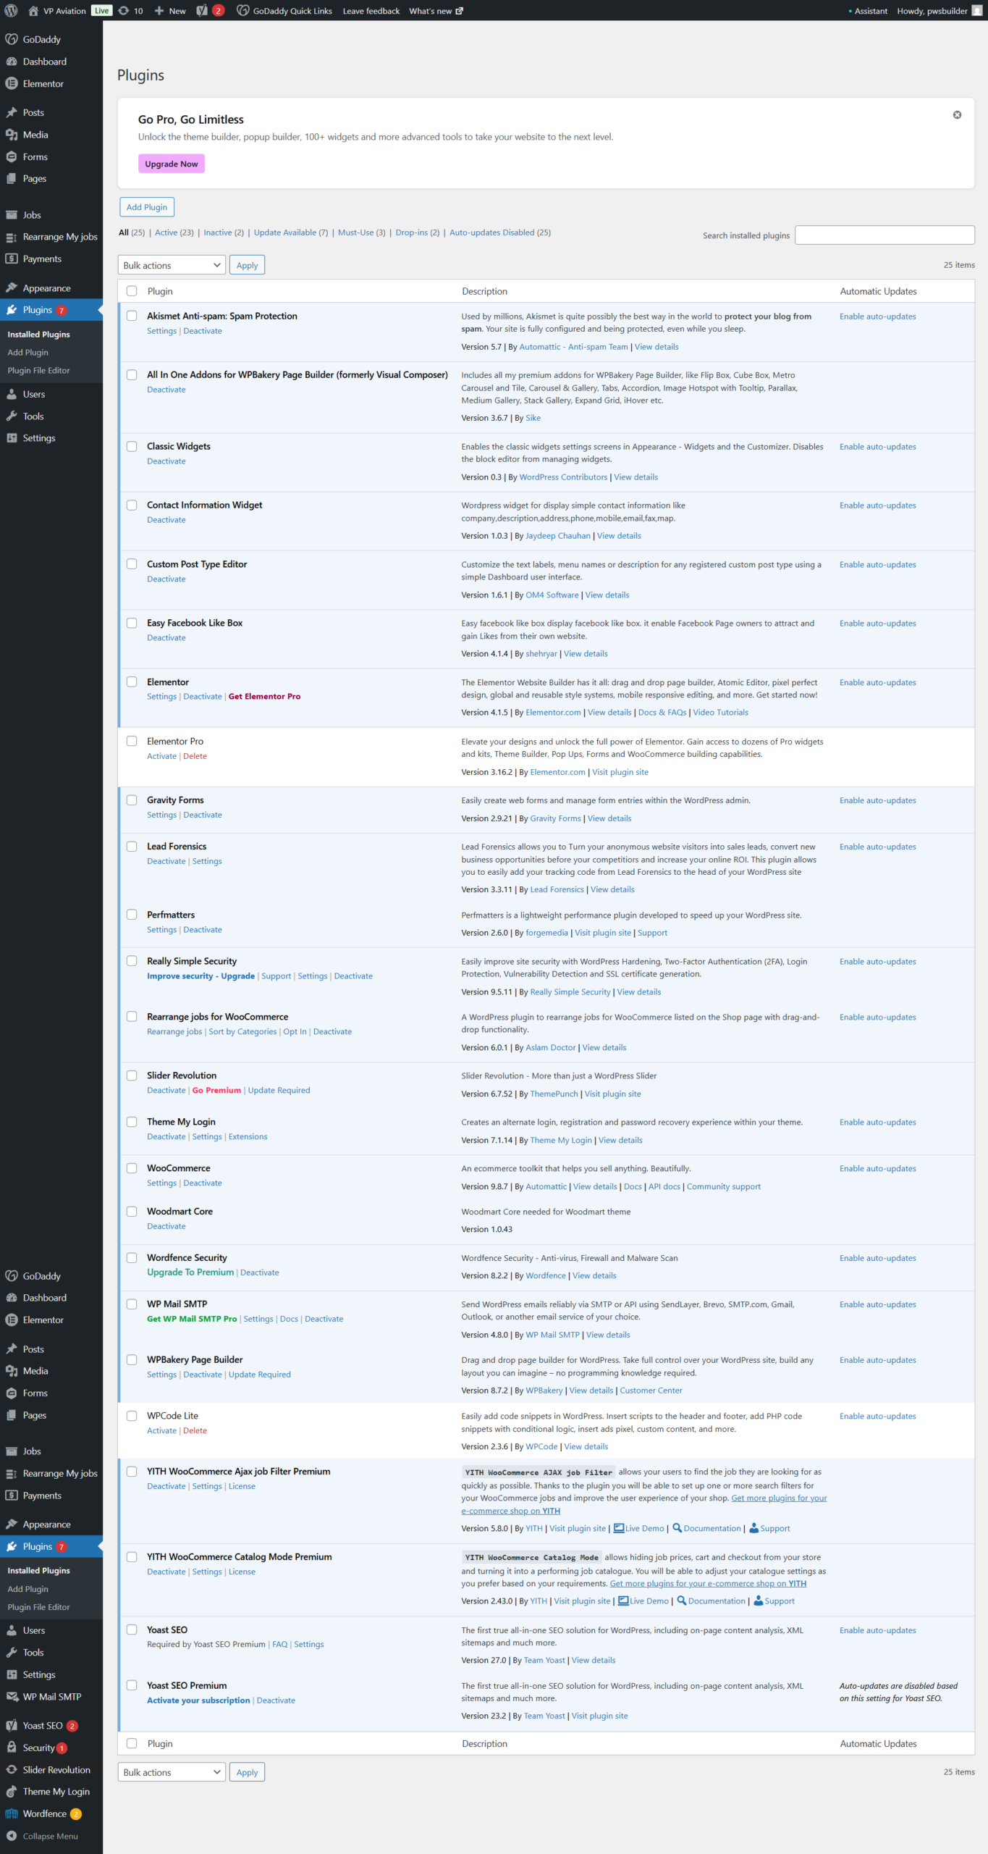Select the WooCommerce plugin checkbox
988x1854 pixels.
coord(132,1168)
